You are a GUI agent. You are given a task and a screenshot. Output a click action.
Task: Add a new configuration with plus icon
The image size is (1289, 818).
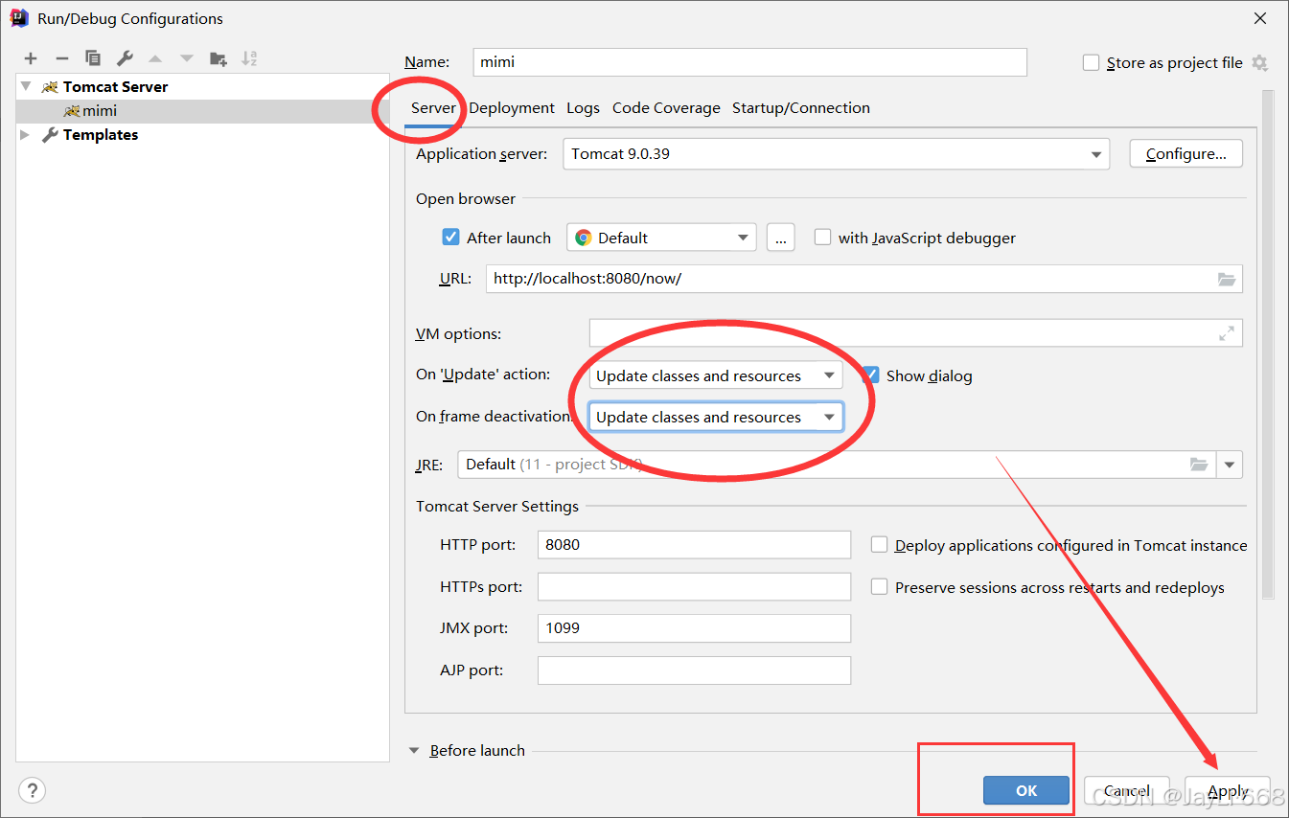tap(31, 58)
